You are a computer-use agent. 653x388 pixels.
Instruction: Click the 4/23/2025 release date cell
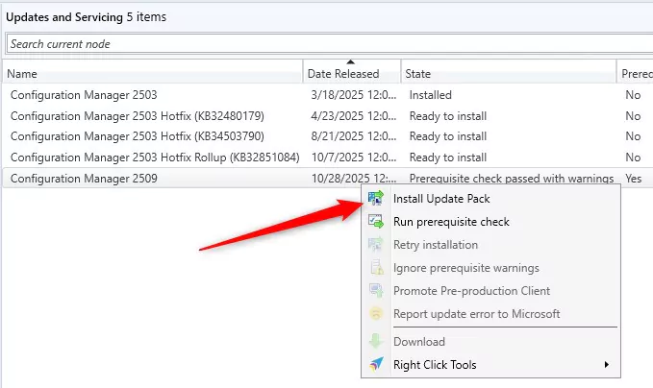[x=354, y=115]
